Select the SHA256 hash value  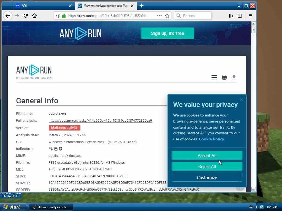[x=108, y=183]
